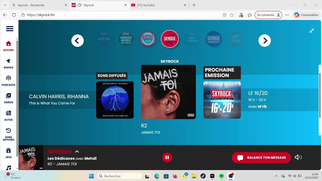Select the Skyrock PLM station

click(148, 39)
